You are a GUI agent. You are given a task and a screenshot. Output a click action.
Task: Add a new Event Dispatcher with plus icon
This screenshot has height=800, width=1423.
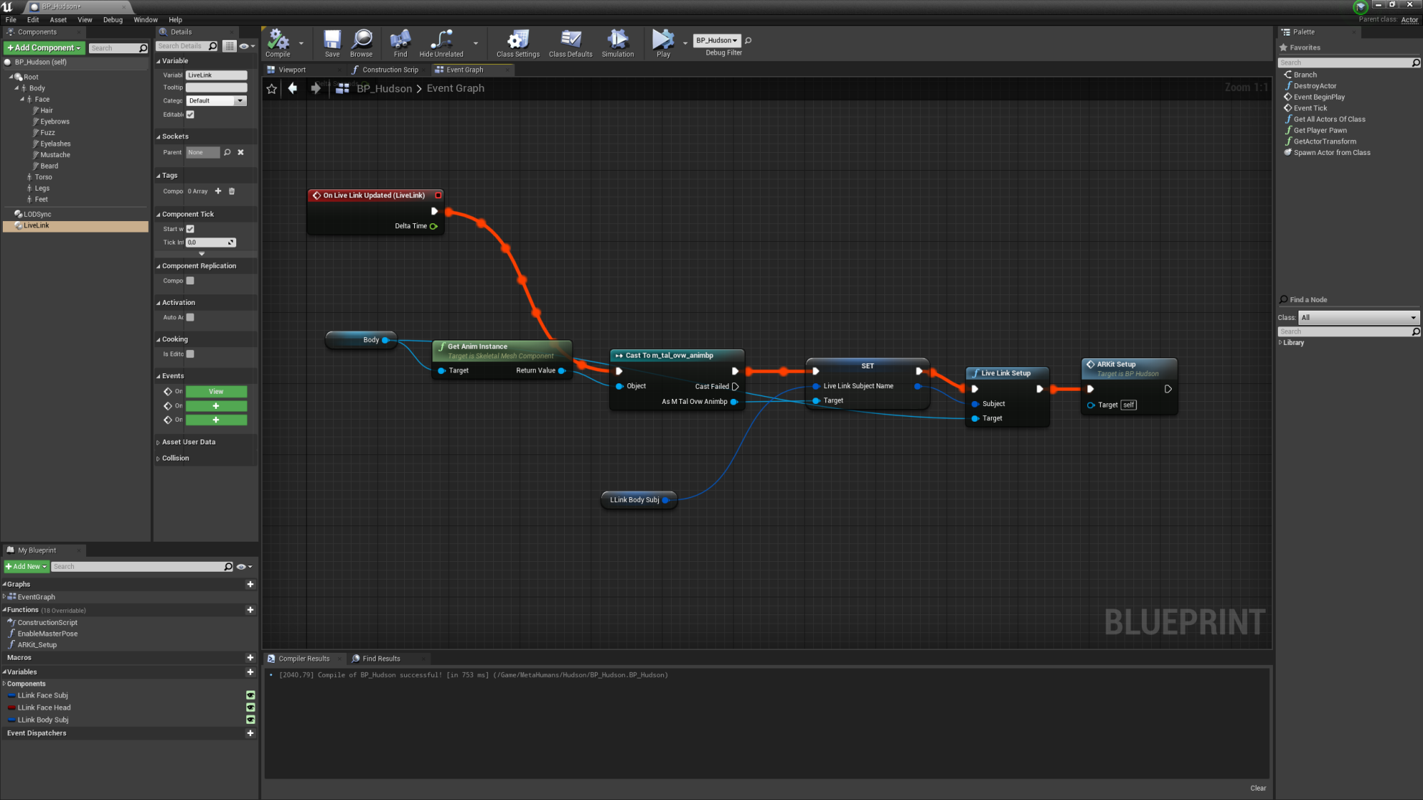pyautogui.click(x=250, y=733)
